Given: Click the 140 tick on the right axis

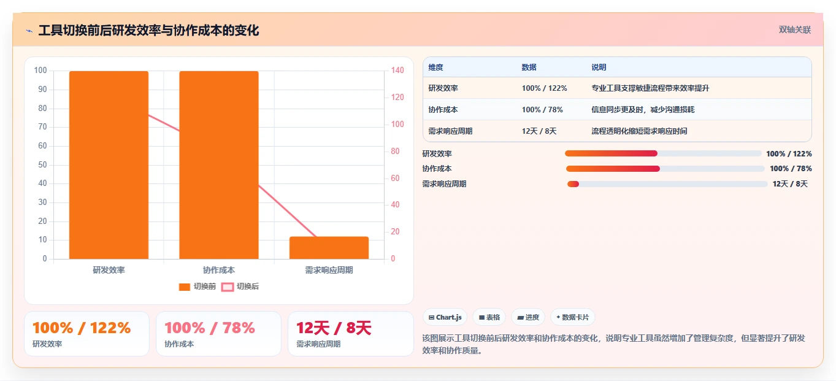Looking at the screenshot, I should pos(397,71).
